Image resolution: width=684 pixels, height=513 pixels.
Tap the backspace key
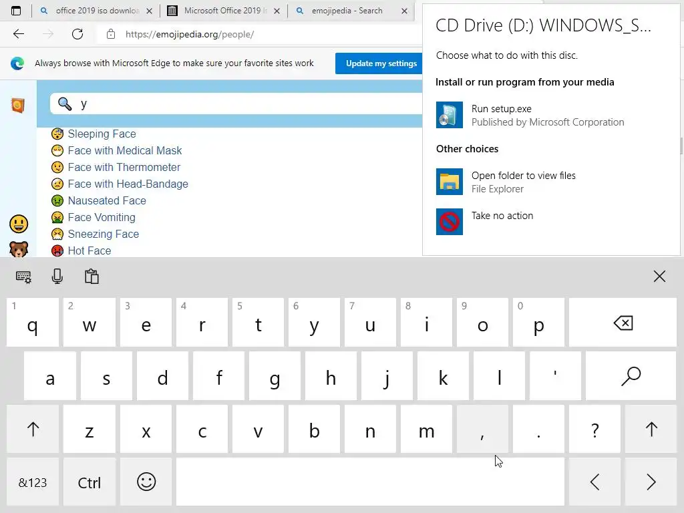tap(623, 323)
